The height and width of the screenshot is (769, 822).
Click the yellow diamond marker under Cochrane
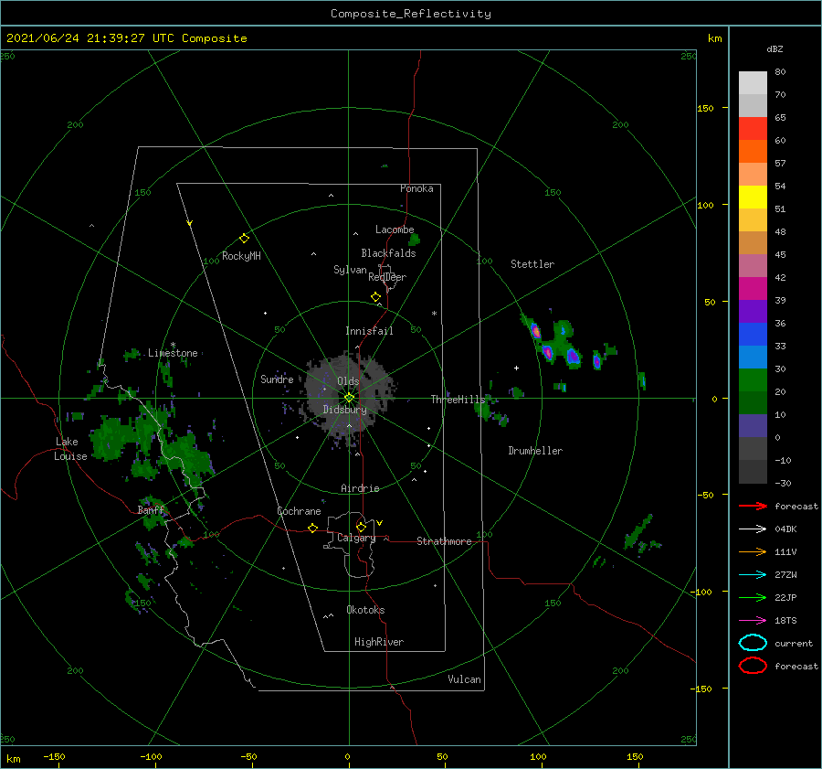[x=312, y=528]
